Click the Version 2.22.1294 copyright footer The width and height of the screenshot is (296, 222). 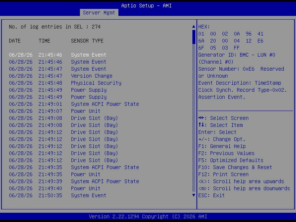(x=148, y=216)
